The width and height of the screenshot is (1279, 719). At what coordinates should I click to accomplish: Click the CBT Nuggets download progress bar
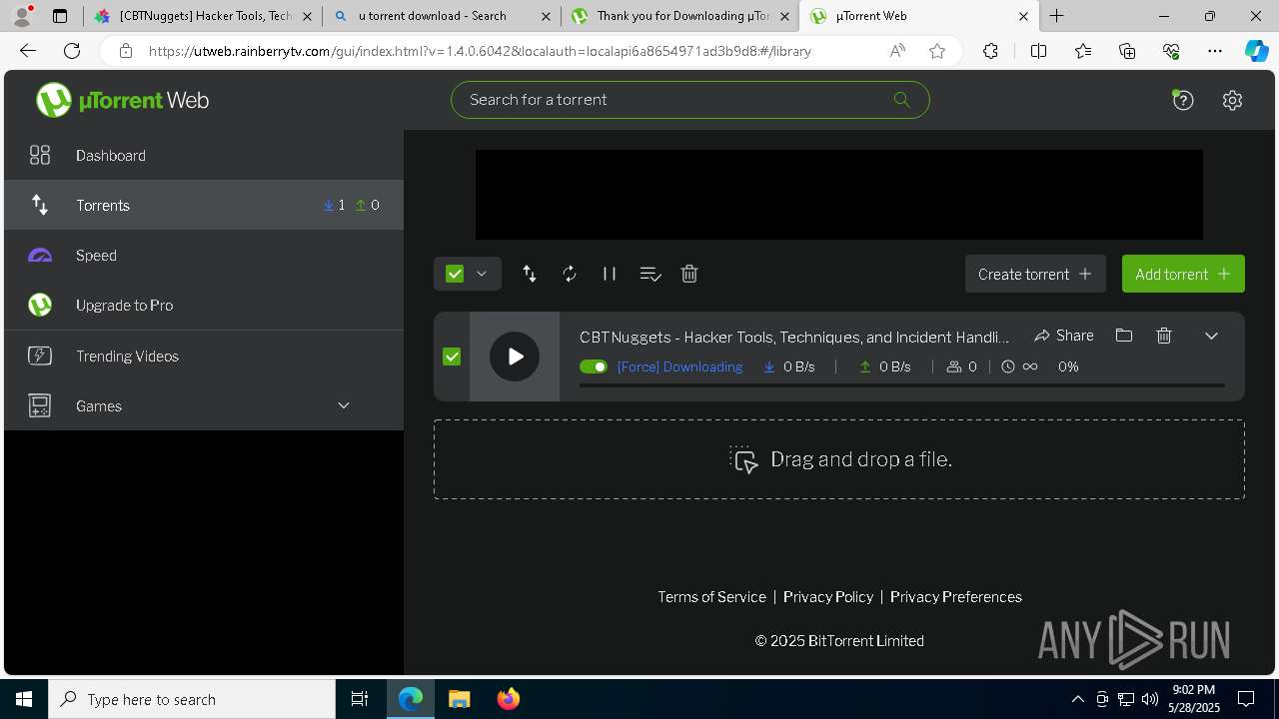click(x=902, y=385)
